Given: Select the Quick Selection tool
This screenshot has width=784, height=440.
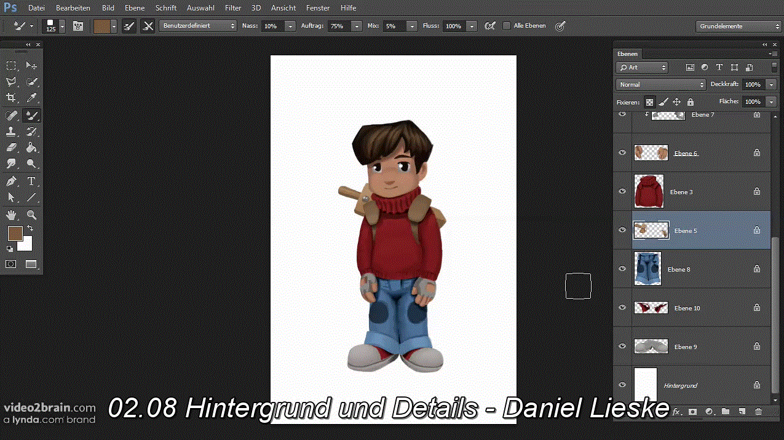Looking at the screenshot, I should [x=31, y=82].
